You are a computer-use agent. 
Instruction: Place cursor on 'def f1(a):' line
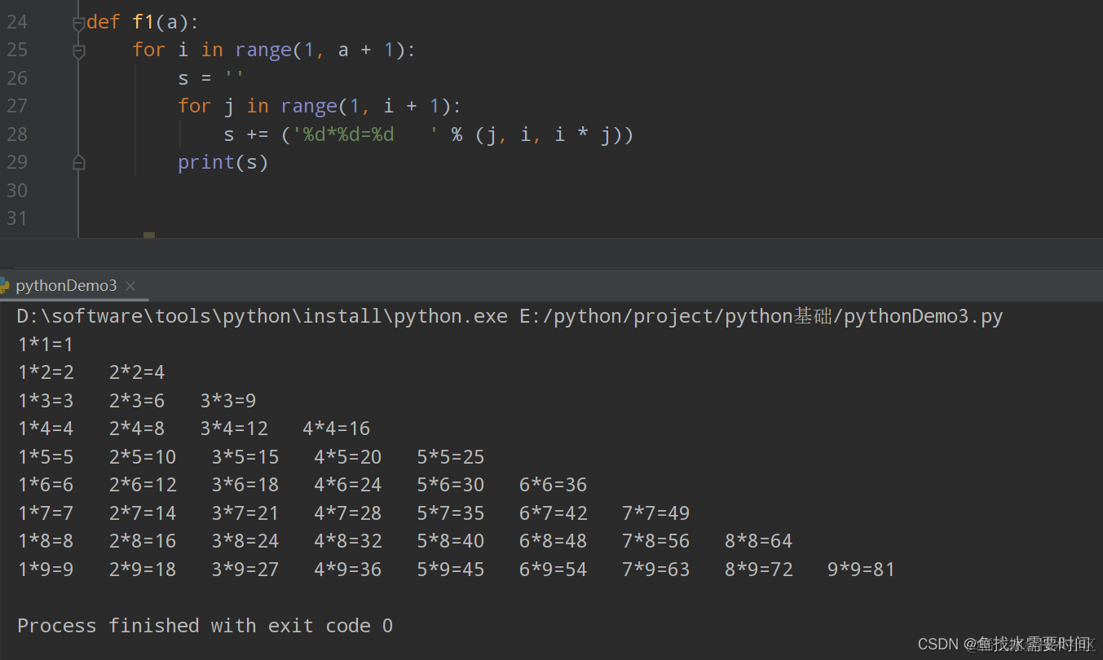tap(143, 22)
